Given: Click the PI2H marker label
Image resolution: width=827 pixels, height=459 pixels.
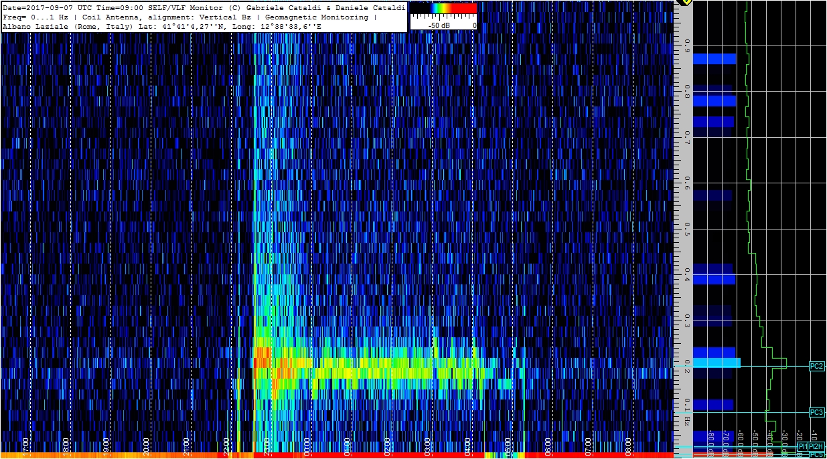Looking at the screenshot, I should click(x=816, y=446).
